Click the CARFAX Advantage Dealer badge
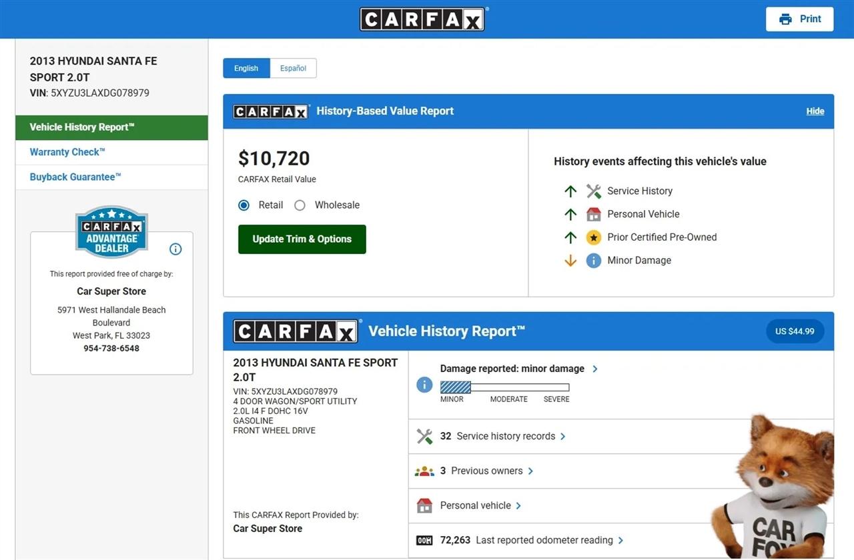854x560 pixels. pyautogui.click(x=111, y=232)
